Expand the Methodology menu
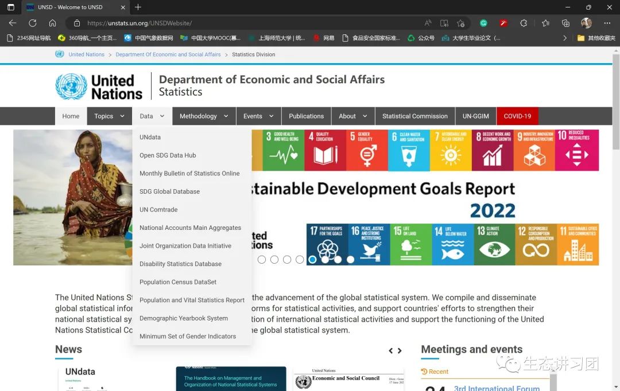The width and height of the screenshot is (620, 391). tap(204, 116)
